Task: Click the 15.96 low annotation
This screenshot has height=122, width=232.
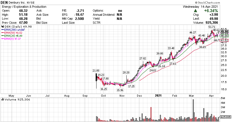Action: [120, 90]
